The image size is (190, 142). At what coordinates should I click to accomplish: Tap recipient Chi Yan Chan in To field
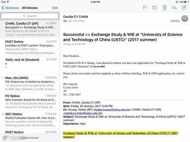(76, 21)
